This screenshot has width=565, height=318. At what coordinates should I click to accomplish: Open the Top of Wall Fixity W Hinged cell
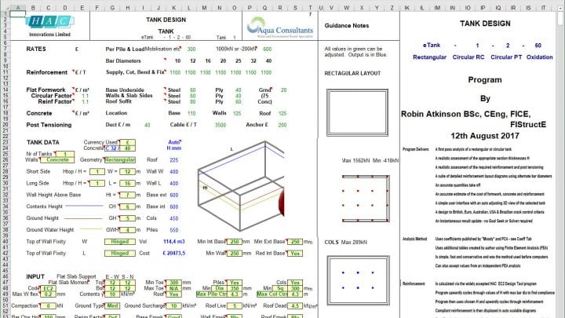[120, 242]
